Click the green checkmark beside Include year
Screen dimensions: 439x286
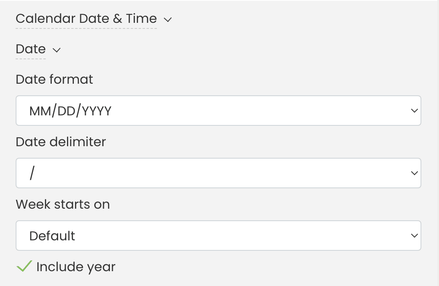point(24,266)
